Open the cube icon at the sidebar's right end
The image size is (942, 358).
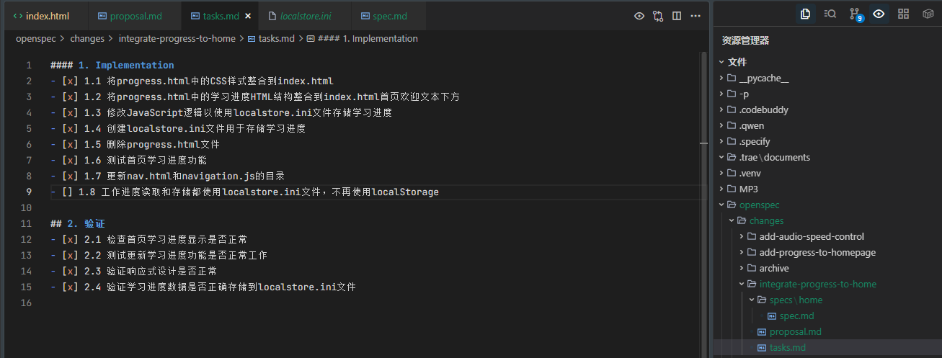(928, 14)
